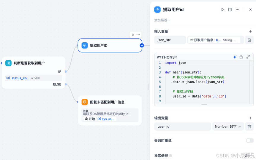The height and width of the screenshot is (160, 256).
Task: Click comment # 将JSON字符串解析为Python字典
Action: point(198,77)
